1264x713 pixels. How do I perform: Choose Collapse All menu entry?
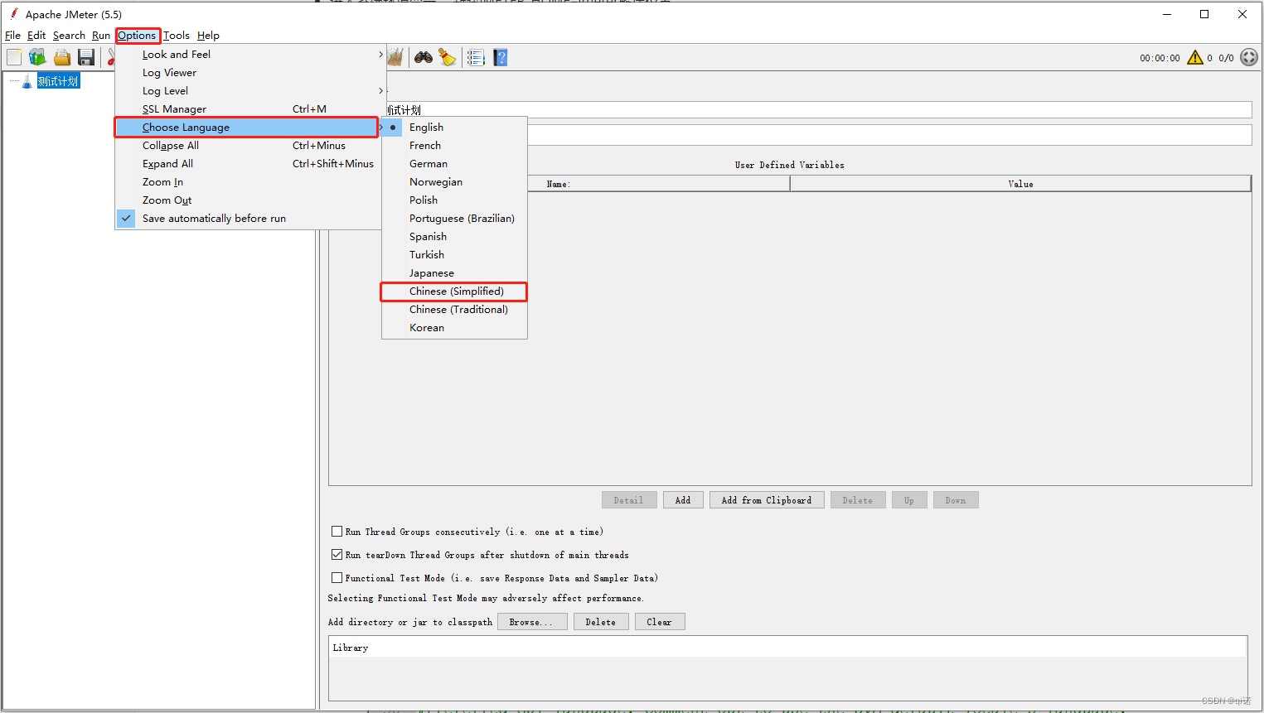pyautogui.click(x=248, y=146)
